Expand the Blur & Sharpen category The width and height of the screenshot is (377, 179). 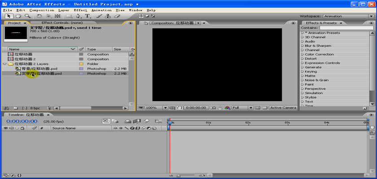pos(302,46)
